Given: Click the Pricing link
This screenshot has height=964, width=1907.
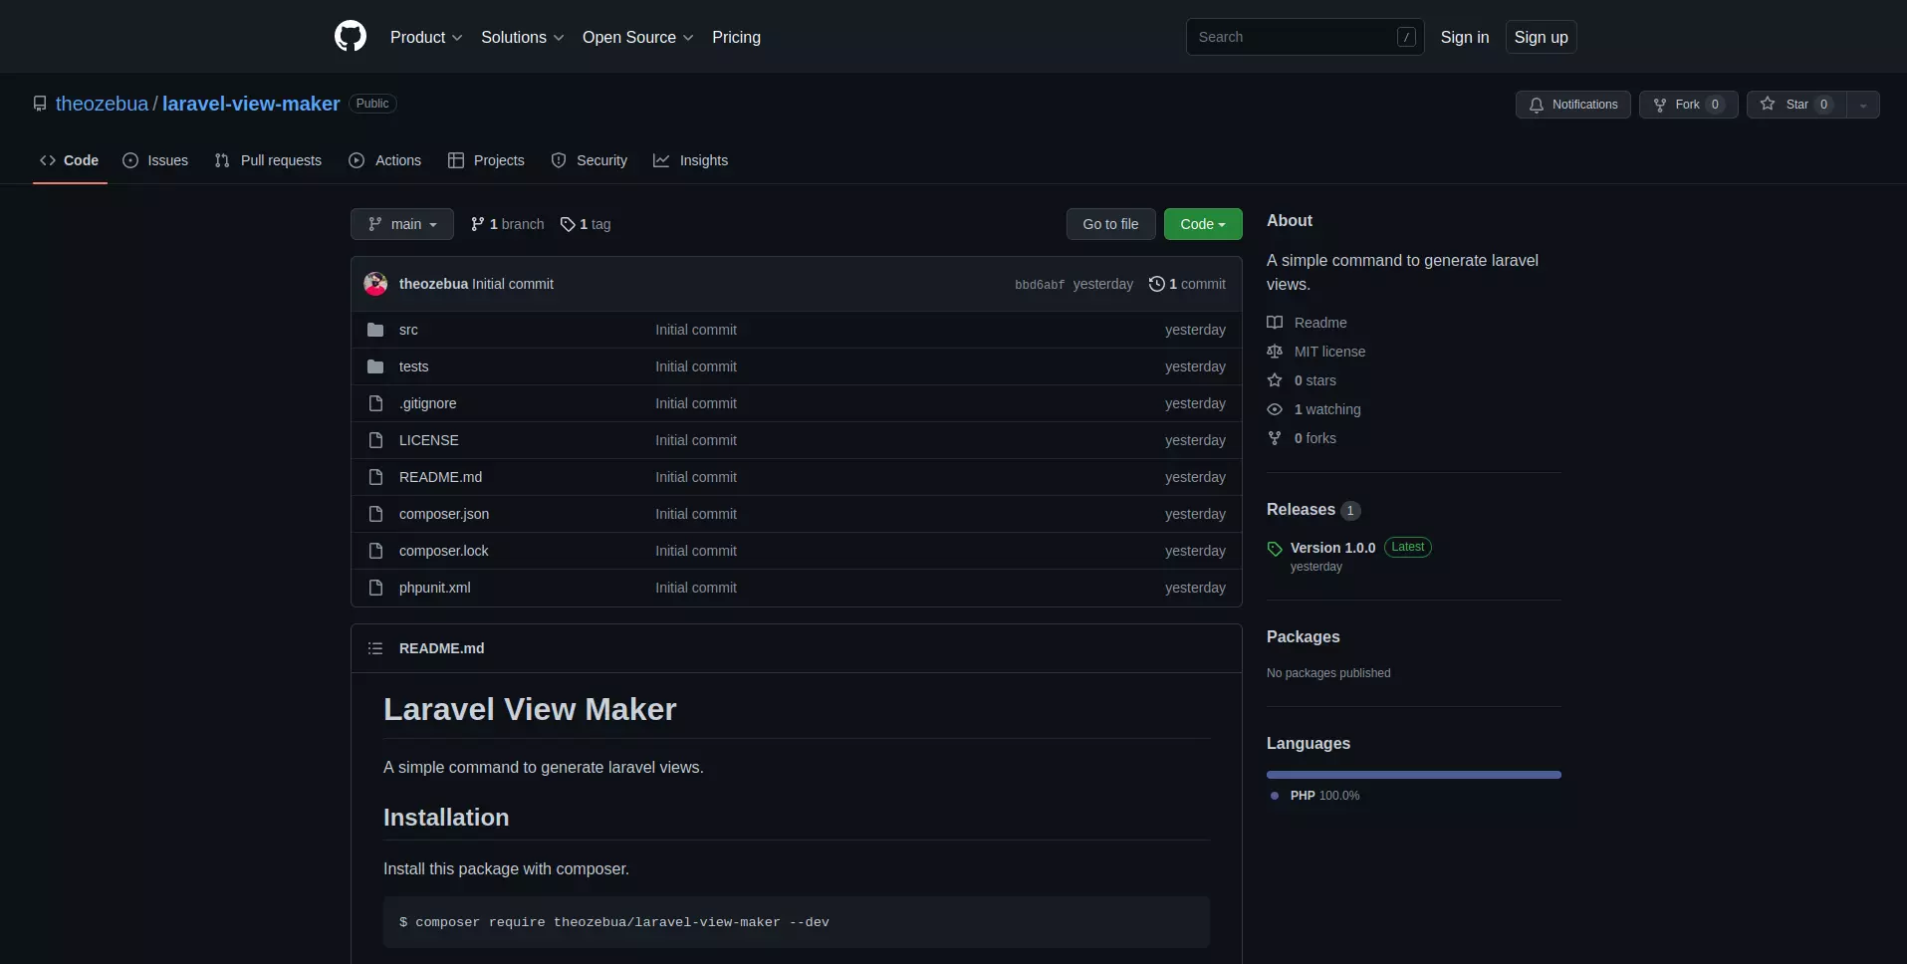Looking at the screenshot, I should [736, 37].
